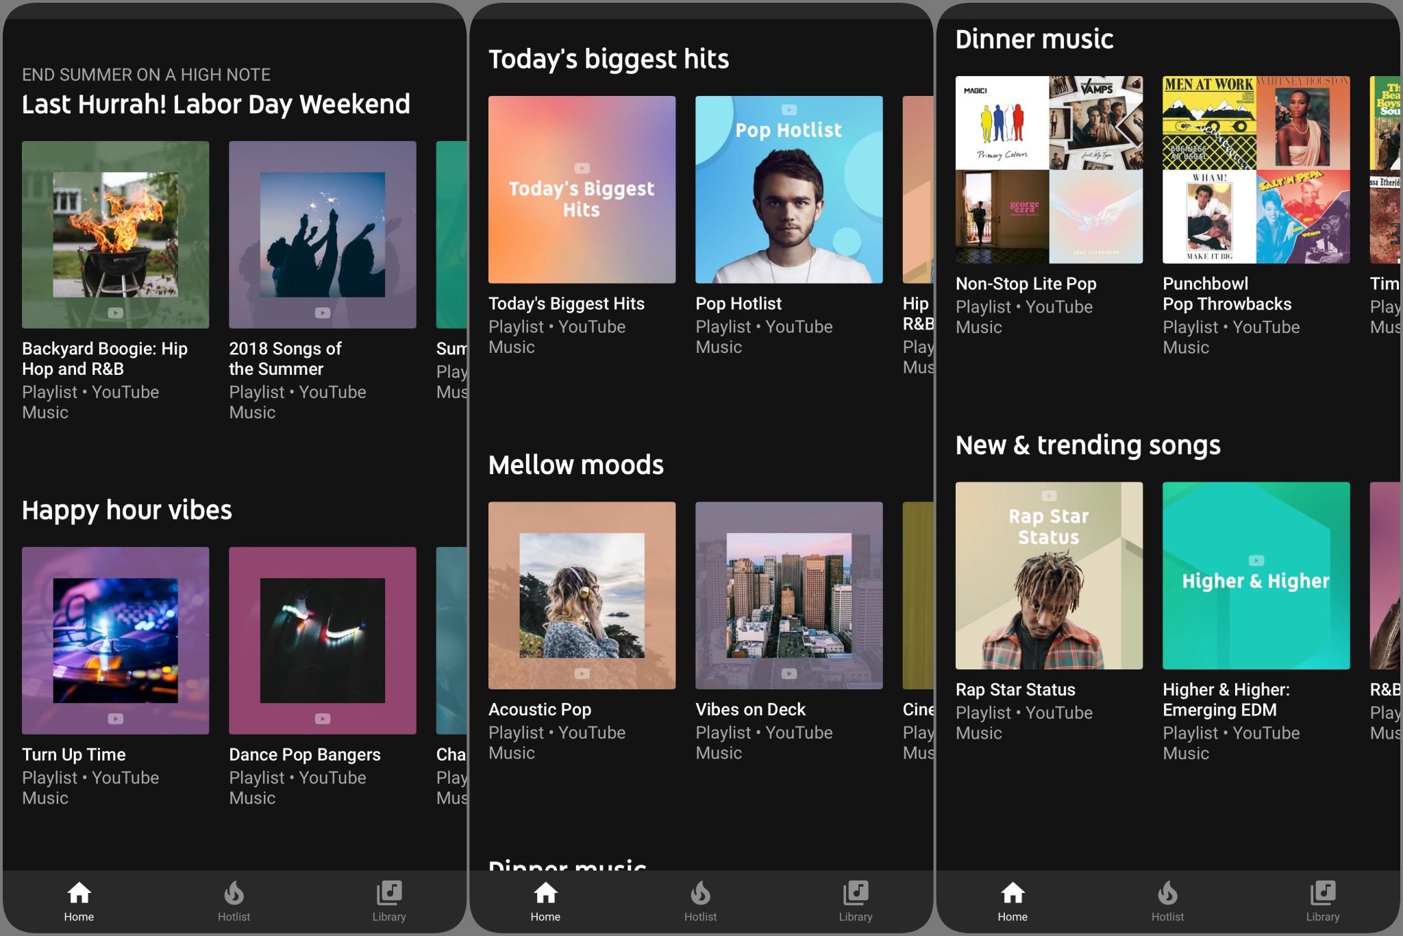
Task: Select 'Turn Up Time' title text
Action: click(x=74, y=754)
